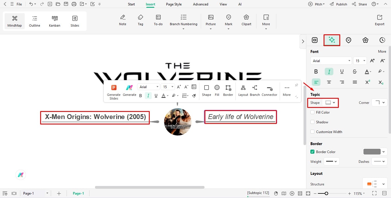The height and width of the screenshot is (198, 391).
Task: Click the Save disk icon
Action: 66,4
